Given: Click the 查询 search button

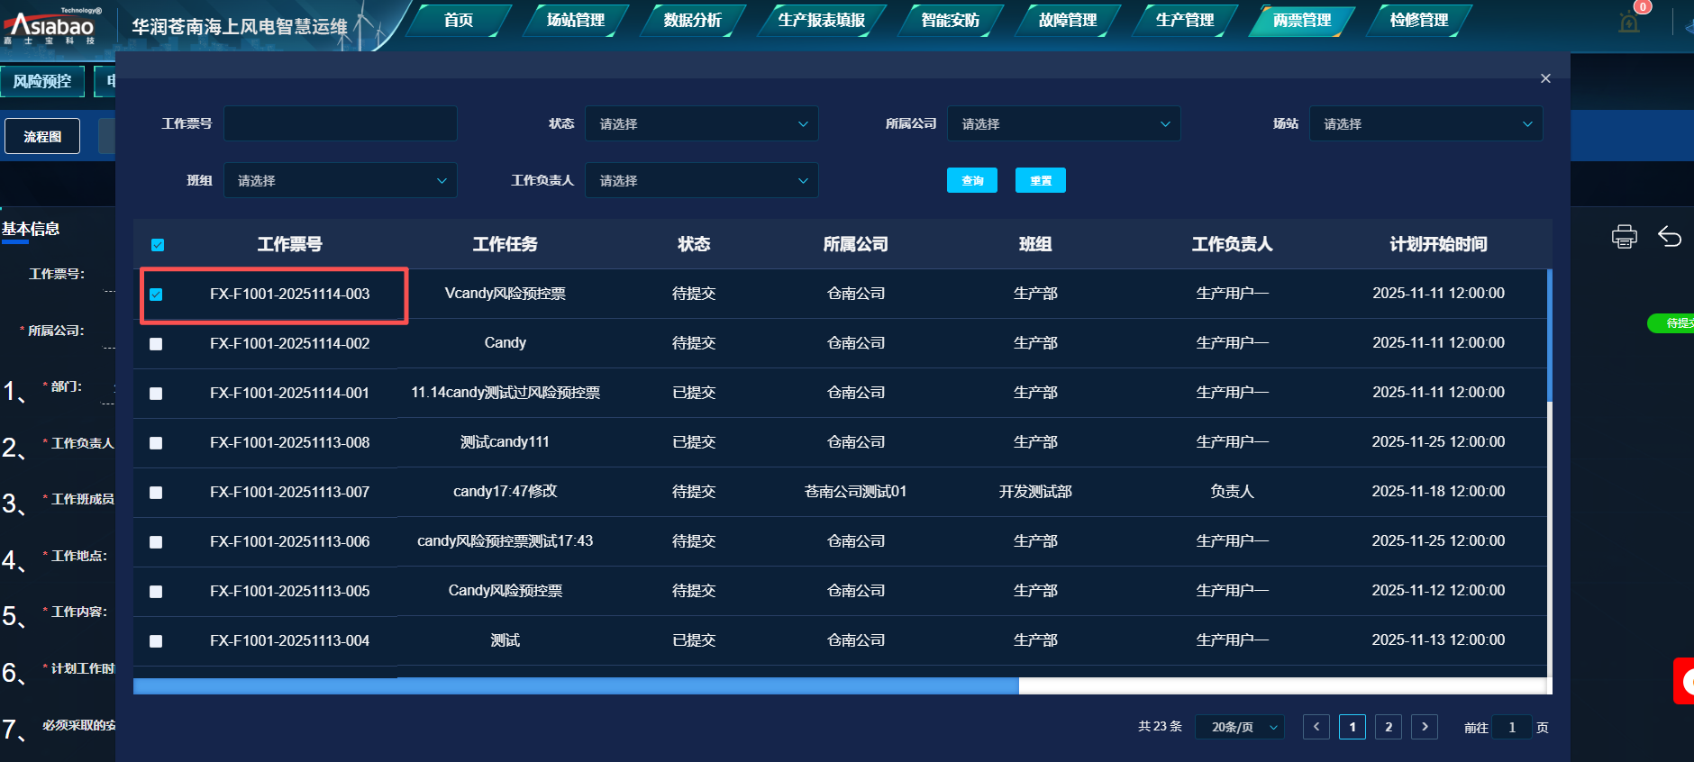Looking at the screenshot, I should (971, 181).
